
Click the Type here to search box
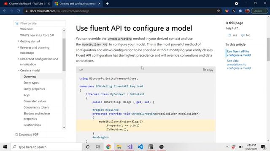click(46, 147)
